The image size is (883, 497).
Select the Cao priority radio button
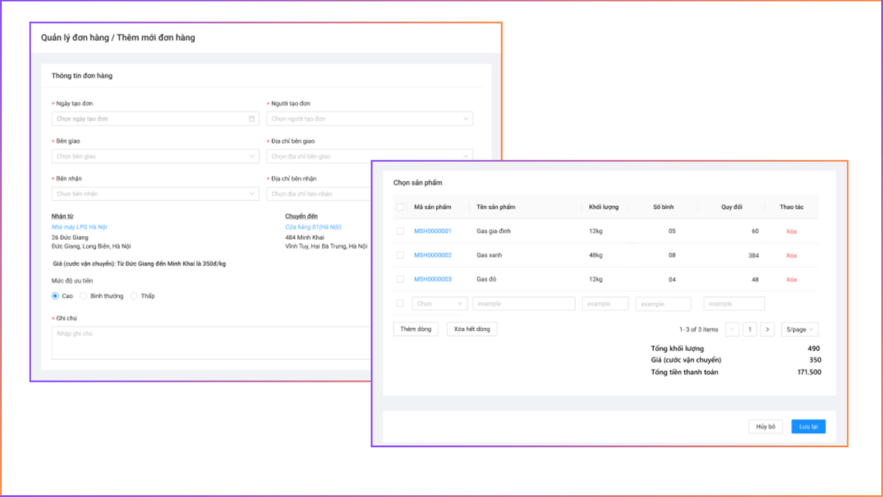pos(55,296)
